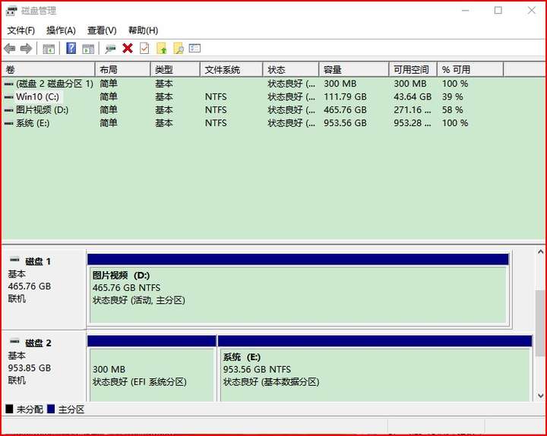Open Help via blue question mark icon
Screen dimensions: 547x436
(71, 48)
